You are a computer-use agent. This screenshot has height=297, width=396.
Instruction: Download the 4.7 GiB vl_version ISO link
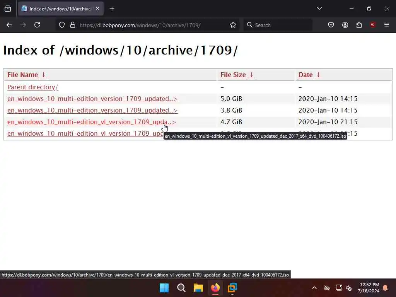tap(91, 122)
